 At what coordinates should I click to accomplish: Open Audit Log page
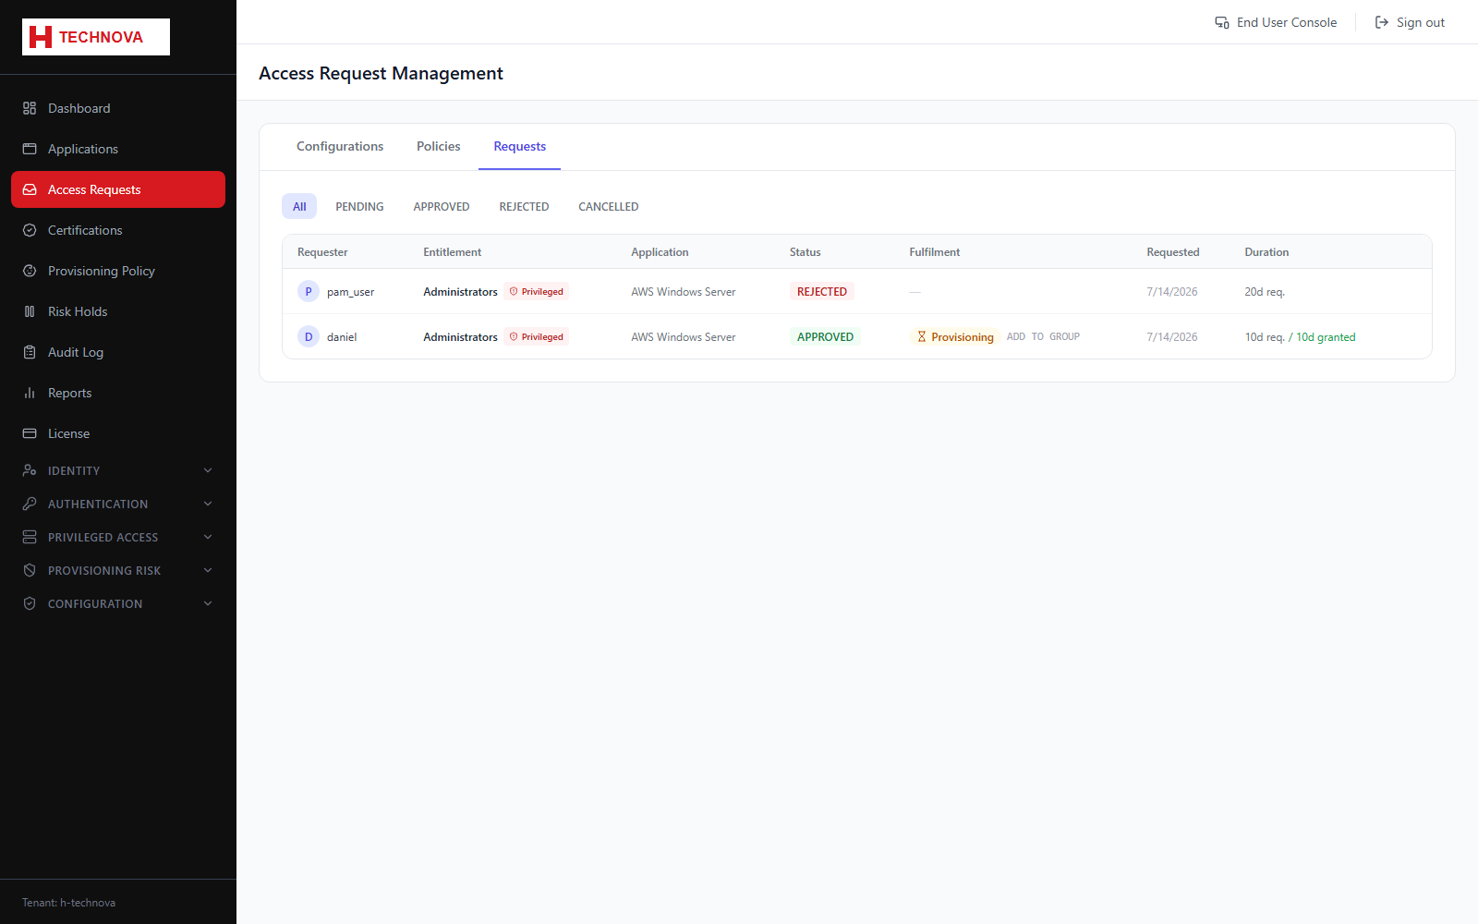pos(118,352)
